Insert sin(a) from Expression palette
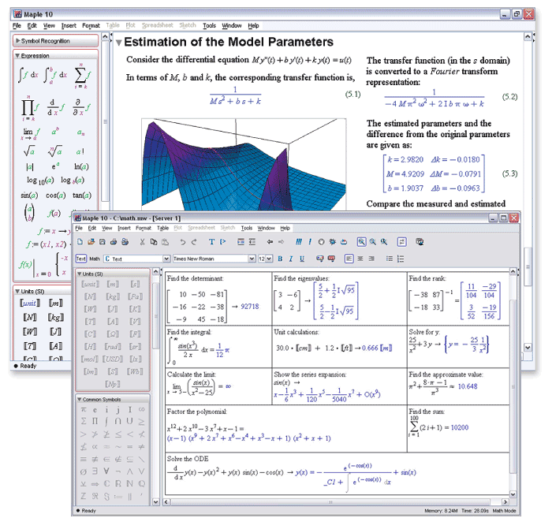This screenshot has width=552, height=529. click(x=29, y=195)
